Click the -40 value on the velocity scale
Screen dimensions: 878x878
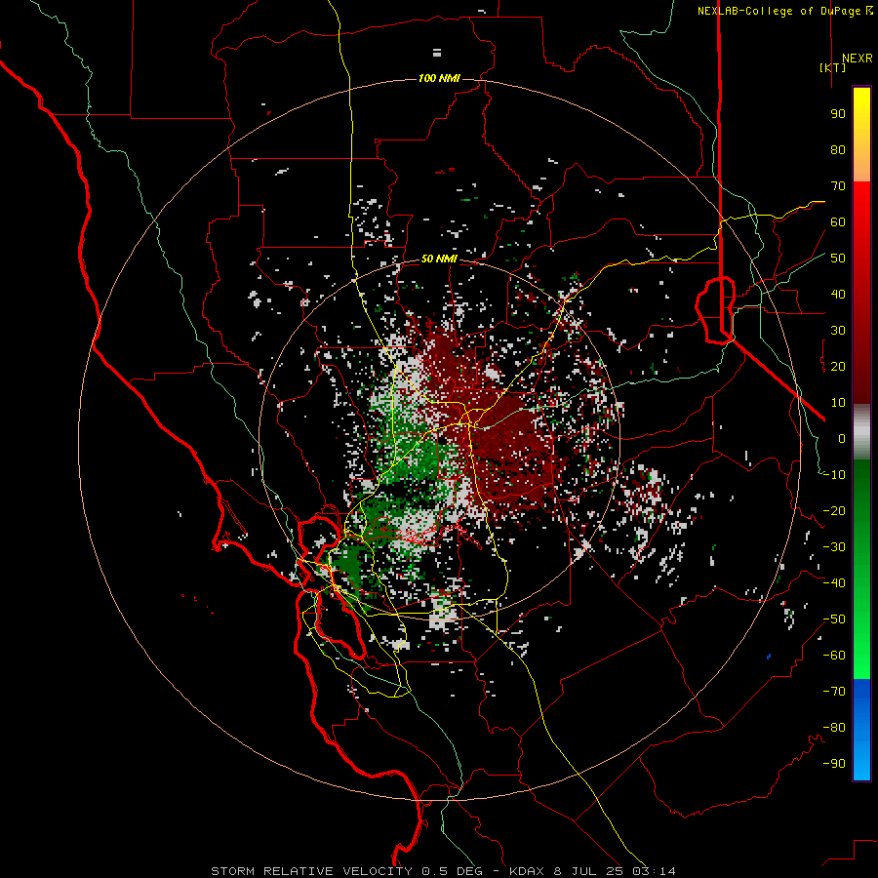point(834,583)
